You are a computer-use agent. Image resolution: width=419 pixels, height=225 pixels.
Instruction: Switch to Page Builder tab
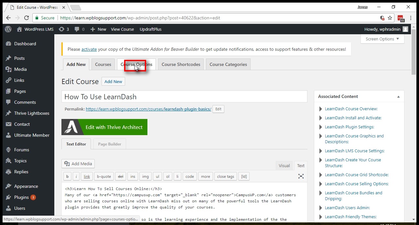coord(110,144)
